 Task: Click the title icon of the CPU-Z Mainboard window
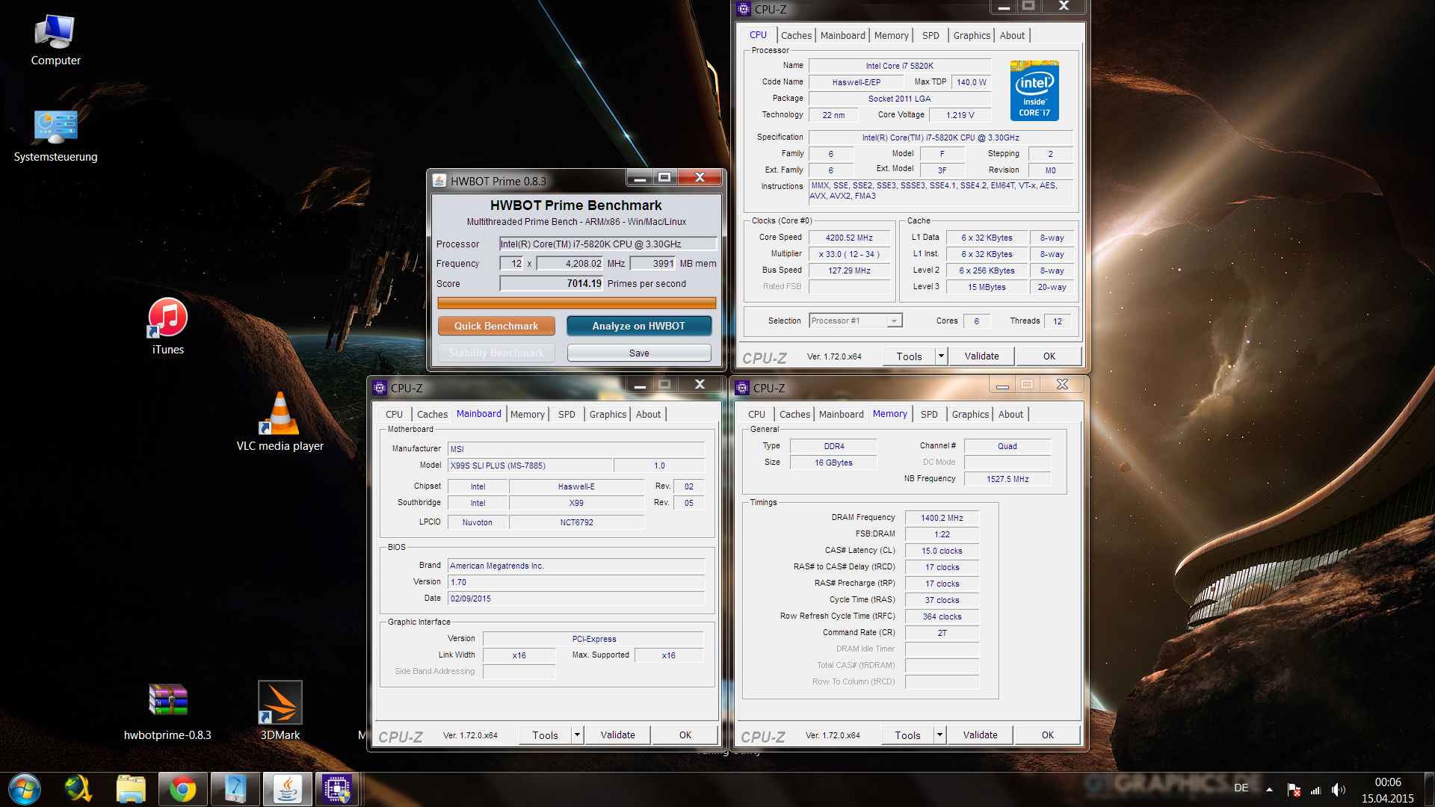380,388
